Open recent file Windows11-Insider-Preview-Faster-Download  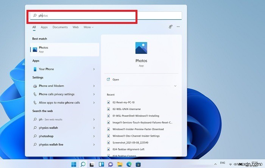pyautogui.click(x=138, y=129)
